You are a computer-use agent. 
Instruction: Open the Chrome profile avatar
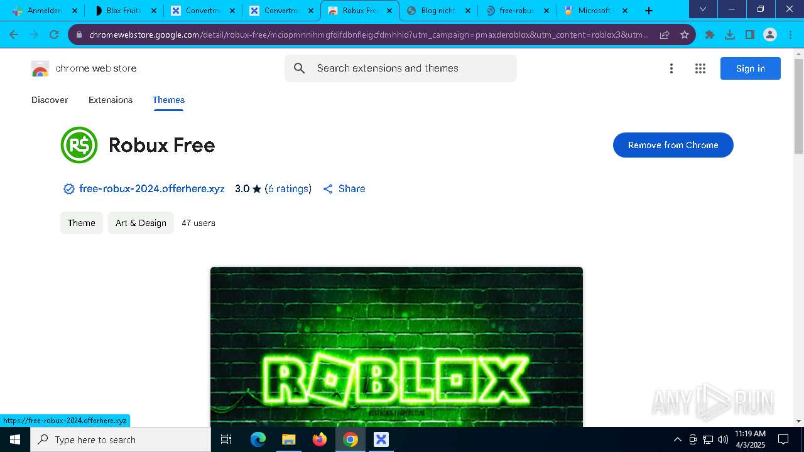pos(770,35)
